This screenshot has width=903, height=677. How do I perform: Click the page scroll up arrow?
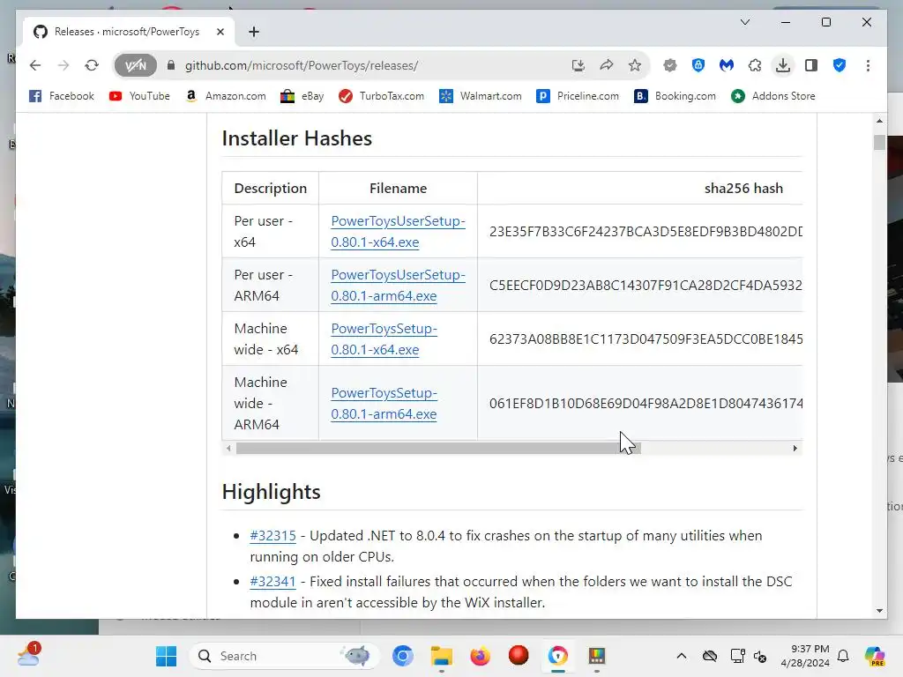pyautogui.click(x=879, y=121)
